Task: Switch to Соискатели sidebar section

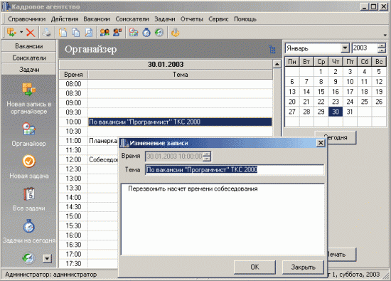Action: click(x=29, y=58)
